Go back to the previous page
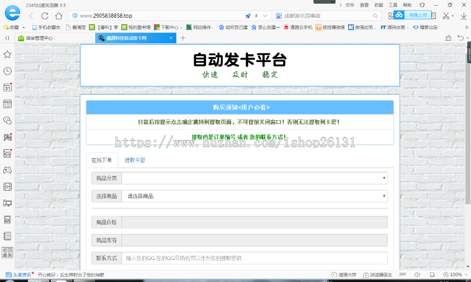471x282 pixels. 31,16
